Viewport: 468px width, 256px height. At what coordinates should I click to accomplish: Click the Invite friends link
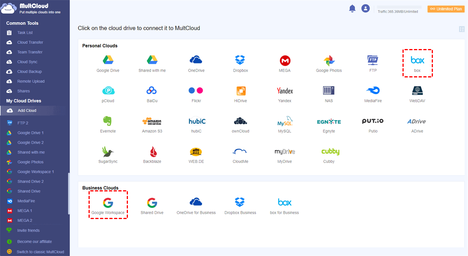[x=28, y=230]
